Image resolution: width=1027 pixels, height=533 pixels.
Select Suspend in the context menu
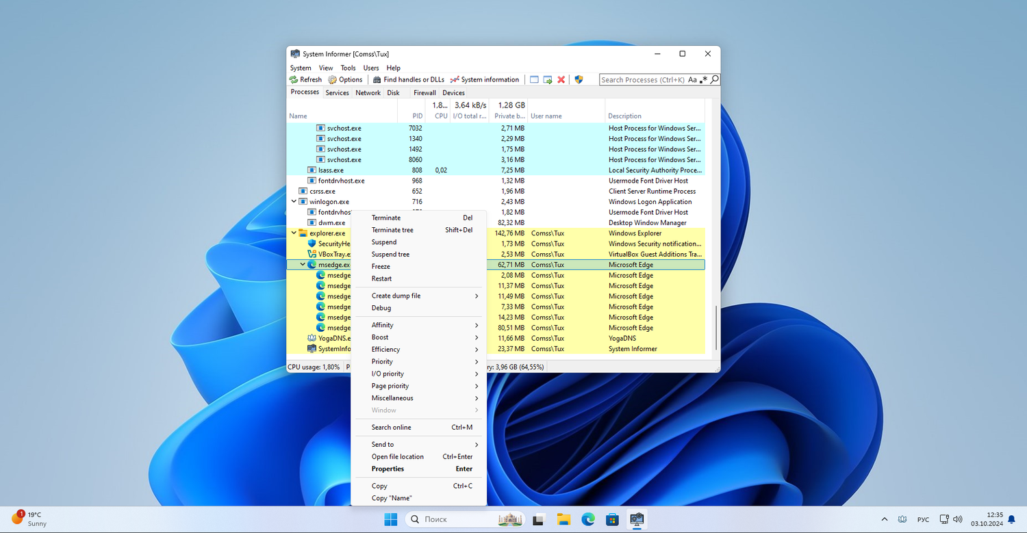(x=418, y=242)
